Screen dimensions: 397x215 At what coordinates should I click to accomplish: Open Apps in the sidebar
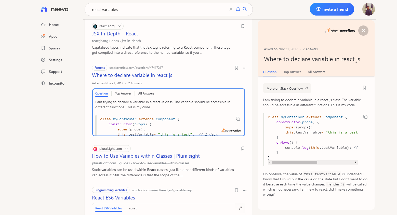[49, 36]
